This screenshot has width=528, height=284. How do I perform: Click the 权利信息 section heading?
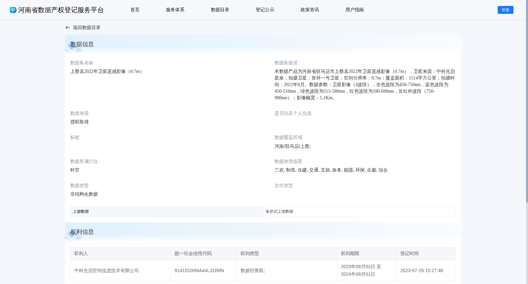[82, 232]
